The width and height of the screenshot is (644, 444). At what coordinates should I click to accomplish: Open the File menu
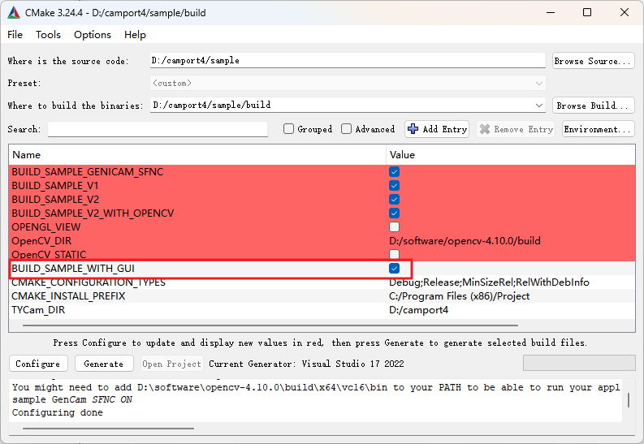coord(15,35)
